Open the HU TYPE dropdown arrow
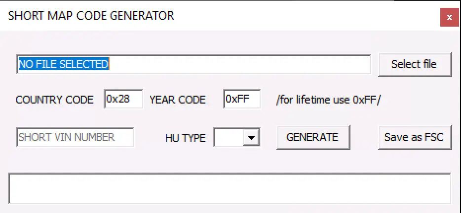 [x=252, y=138]
